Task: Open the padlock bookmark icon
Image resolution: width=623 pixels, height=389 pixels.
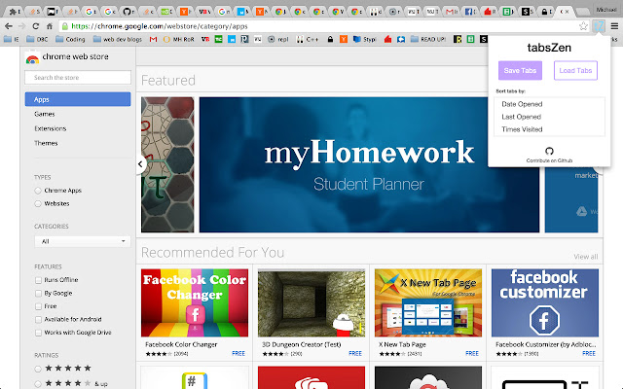Action: tap(330, 39)
